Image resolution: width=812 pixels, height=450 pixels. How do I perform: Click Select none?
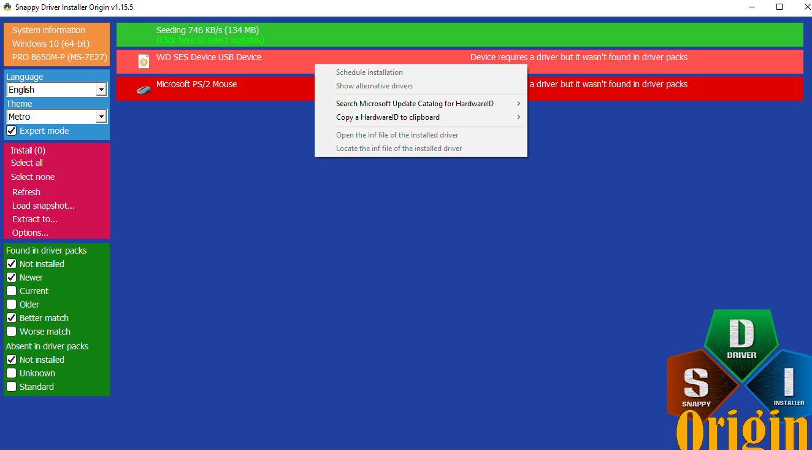click(33, 177)
